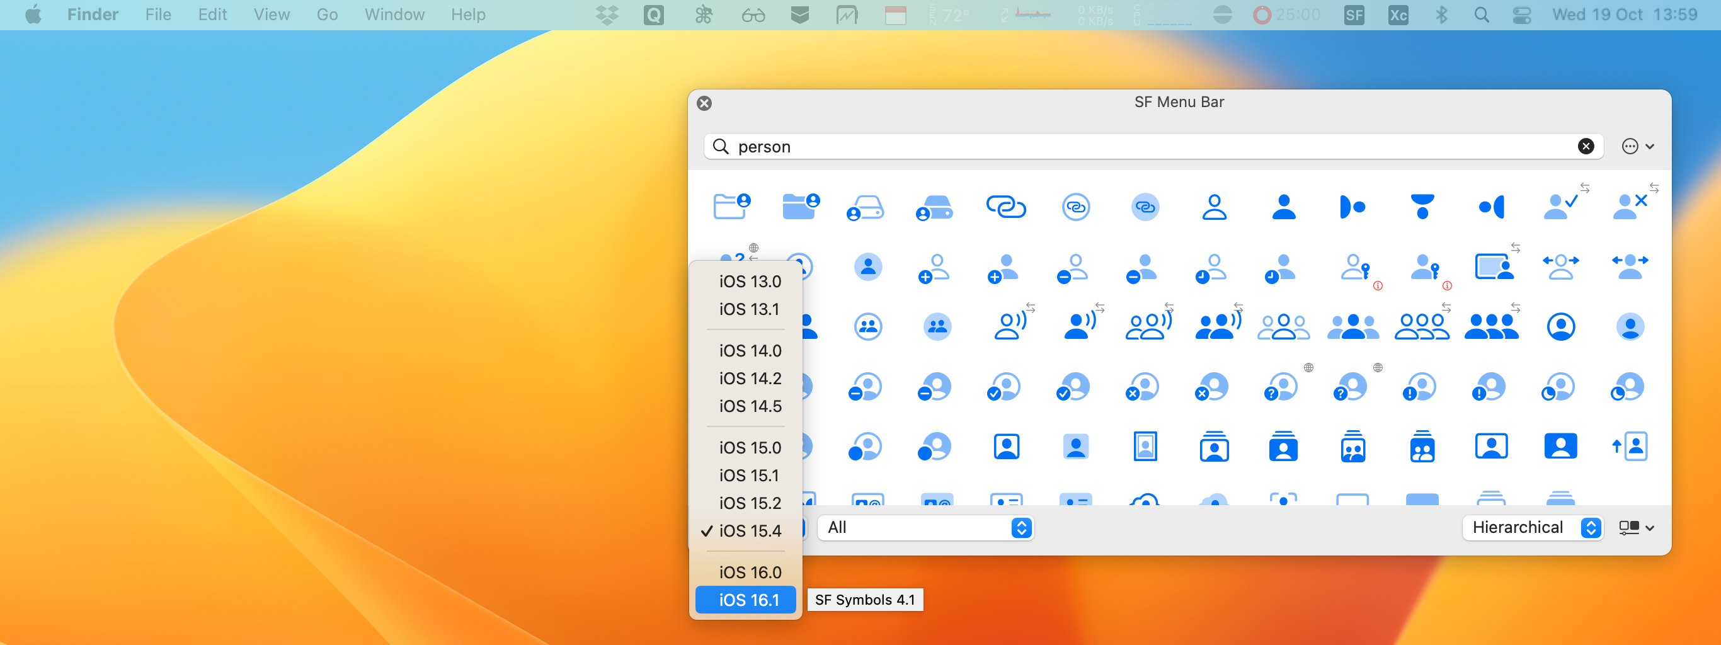The height and width of the screenshot is (645, 1721).
Task: Choose iOS 16.0 version option
Action: [749, 571]
